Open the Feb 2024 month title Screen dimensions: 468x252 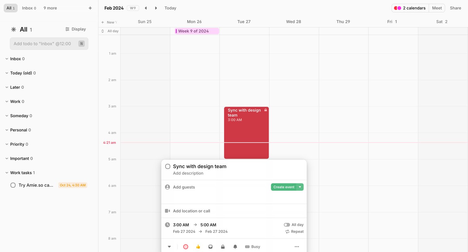(114, 8)
